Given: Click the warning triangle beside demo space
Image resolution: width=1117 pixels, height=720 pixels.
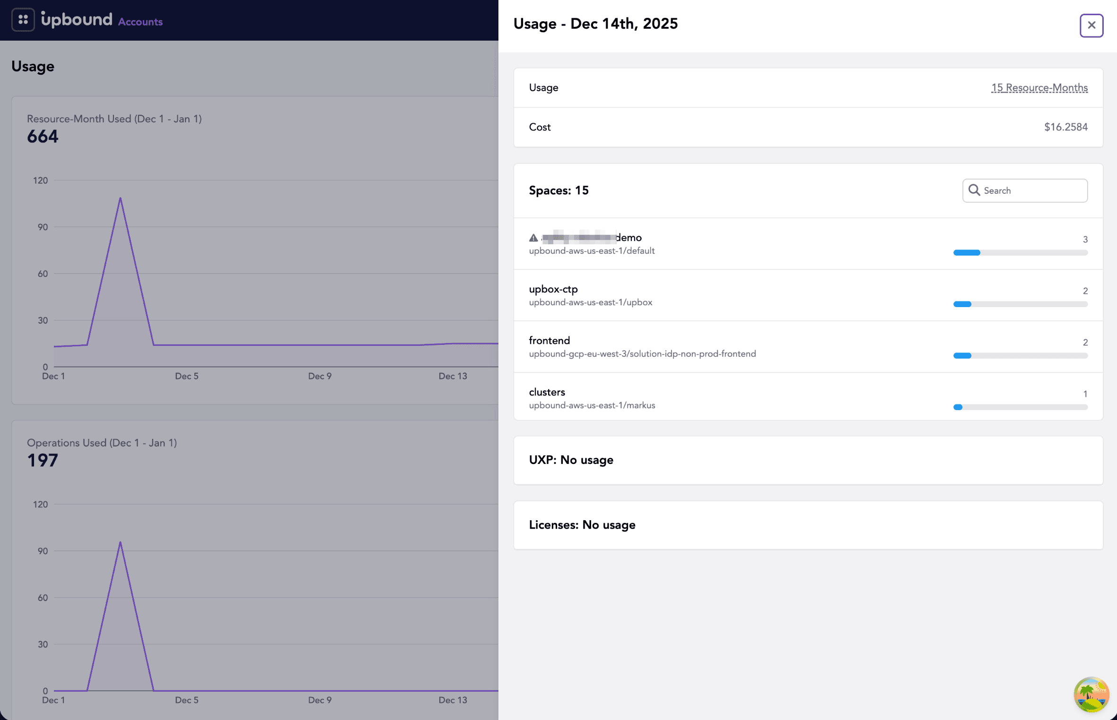Looking at the screenshot, I should tap(533, 238).
